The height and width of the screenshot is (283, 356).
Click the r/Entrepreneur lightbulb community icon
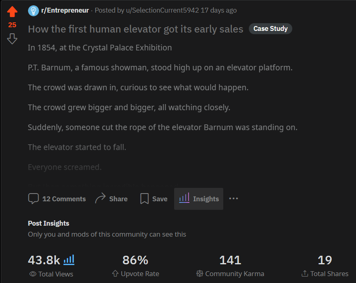[33, 11]
